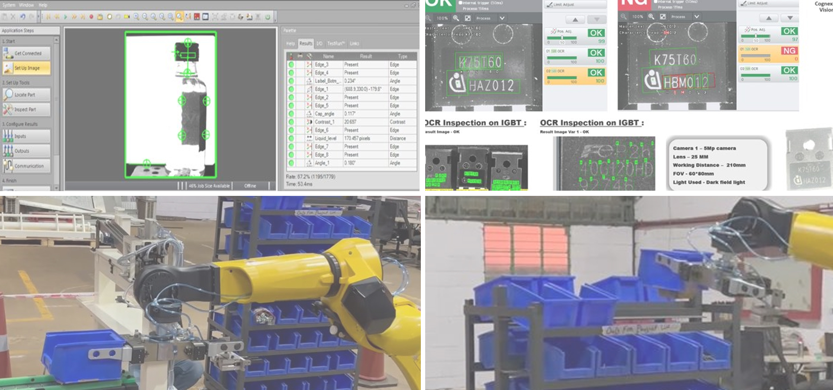Click fit-to-screen icon in OK image view

tap(468, 18)
